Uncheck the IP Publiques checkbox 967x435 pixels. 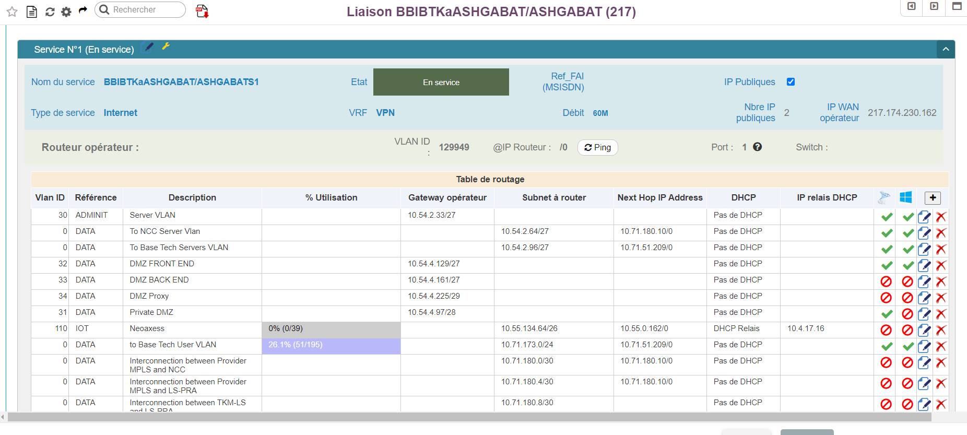tap(791, 82)
